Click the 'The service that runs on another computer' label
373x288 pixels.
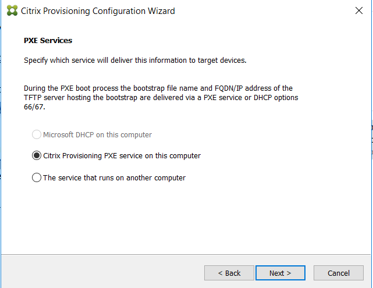click(x=114, y=178)
